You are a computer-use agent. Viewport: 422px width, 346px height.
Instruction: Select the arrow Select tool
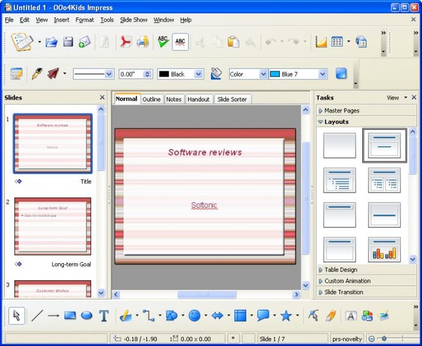click(17, 316)
